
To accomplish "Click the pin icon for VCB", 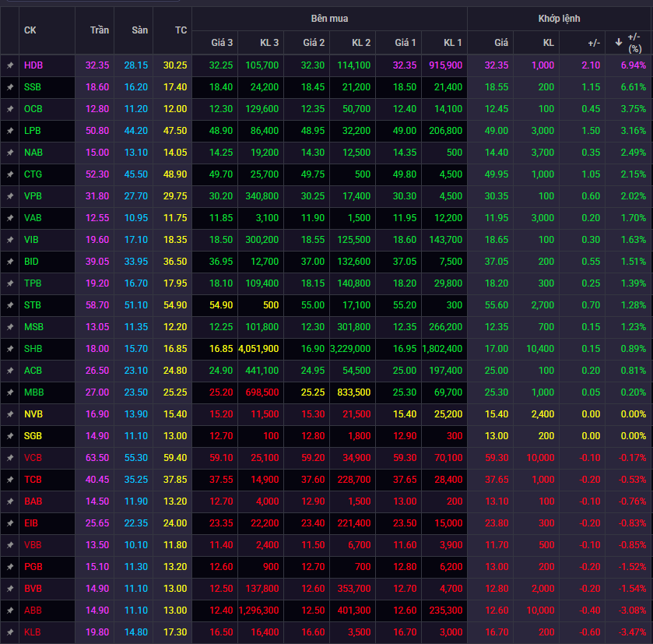I will (10, 458).
